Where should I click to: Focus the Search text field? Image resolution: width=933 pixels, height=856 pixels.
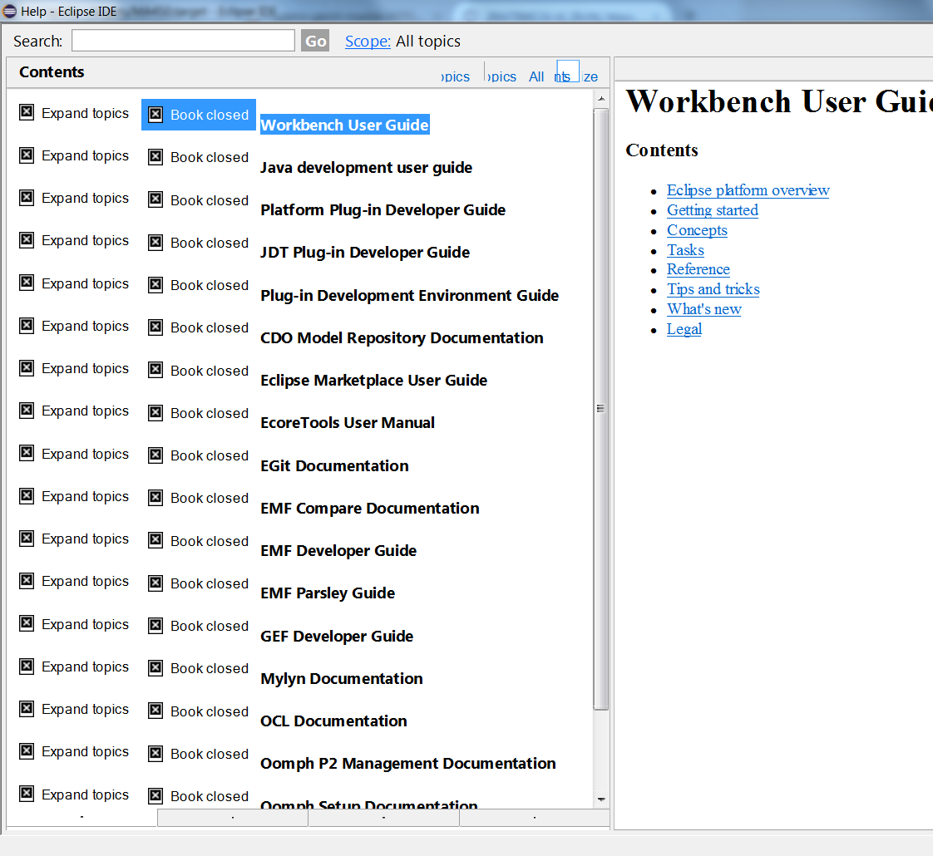(183, 41)
